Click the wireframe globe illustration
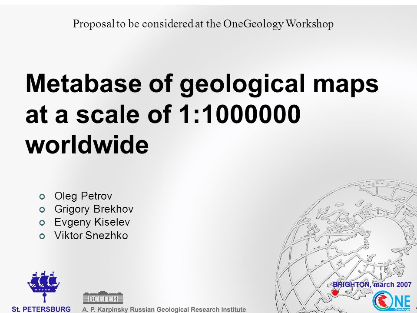417x313 pixels. (x=346, y=246)
